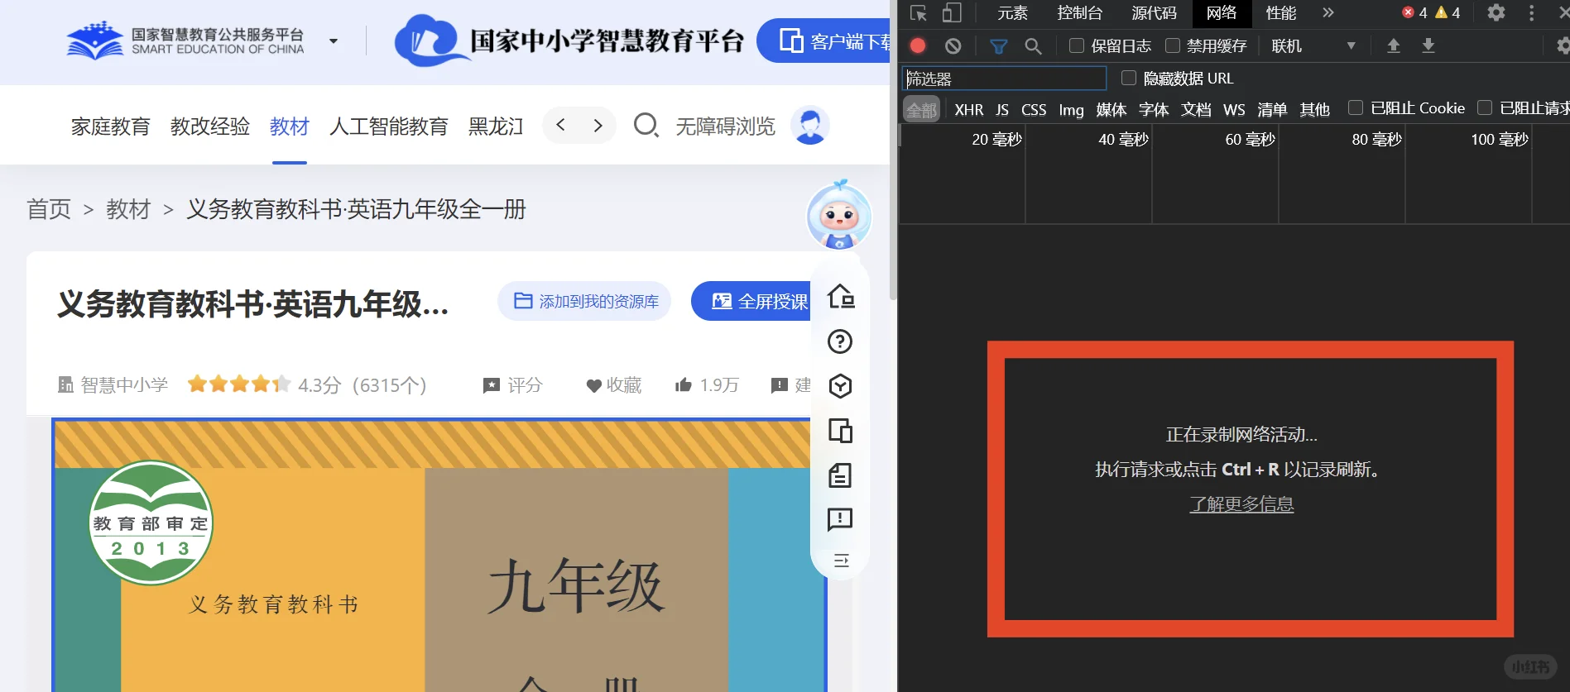Open the 家庭教育 navigation item
This screenshot has height=692, width=1570.
[111, 126]
